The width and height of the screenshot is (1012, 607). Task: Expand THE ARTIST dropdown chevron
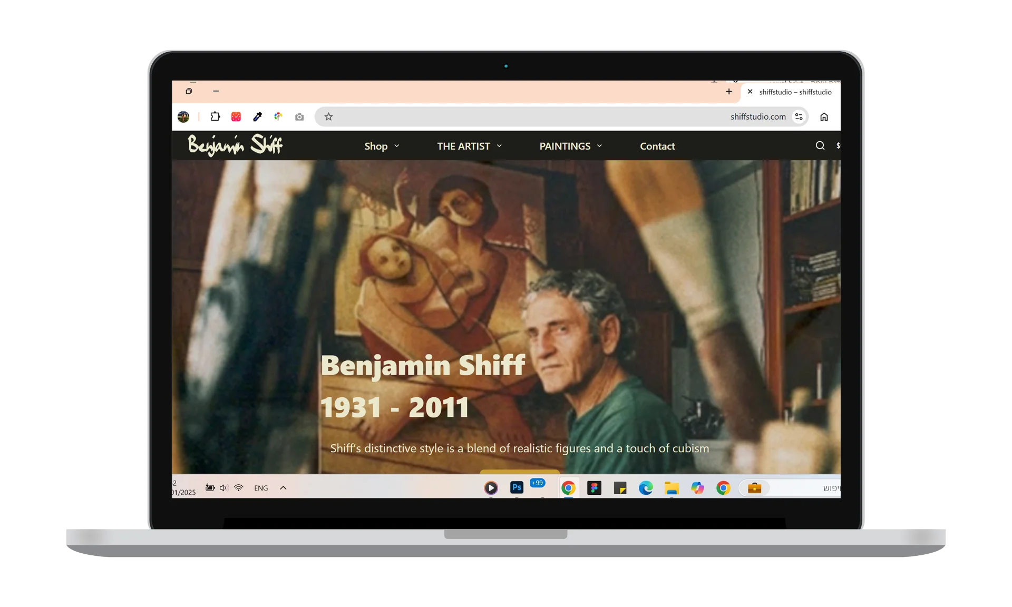(499, 146)
